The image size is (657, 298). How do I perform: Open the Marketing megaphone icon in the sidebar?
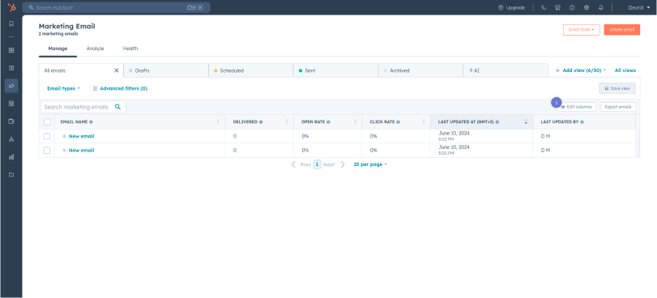11,86
